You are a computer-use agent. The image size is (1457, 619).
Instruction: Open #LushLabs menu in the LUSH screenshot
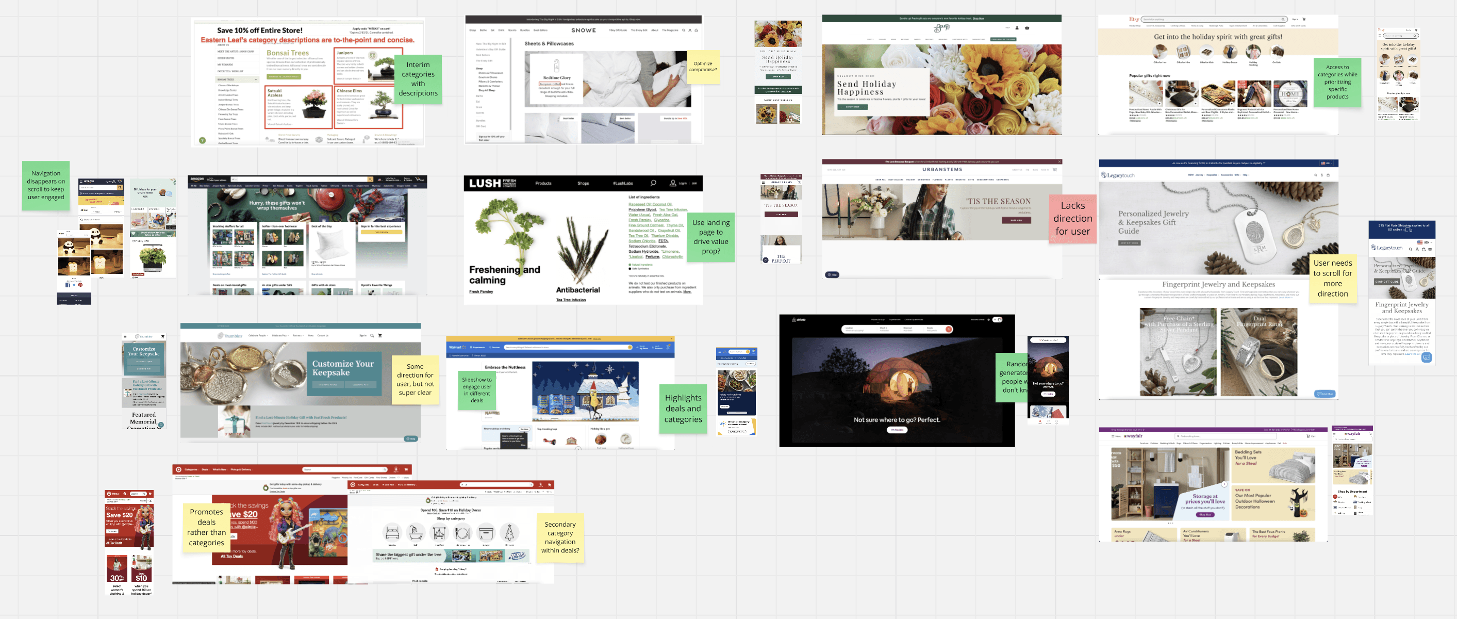click(x=623, y=183)
